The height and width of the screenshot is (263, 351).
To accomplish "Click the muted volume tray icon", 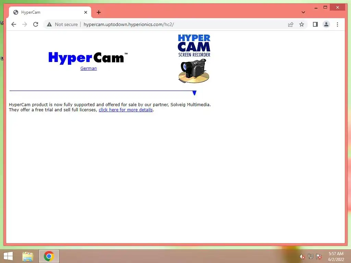I will pyautogui.click(x=302, y=256).
